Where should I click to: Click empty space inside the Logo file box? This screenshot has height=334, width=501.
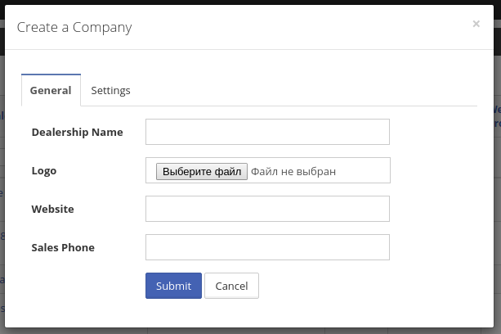364,171
